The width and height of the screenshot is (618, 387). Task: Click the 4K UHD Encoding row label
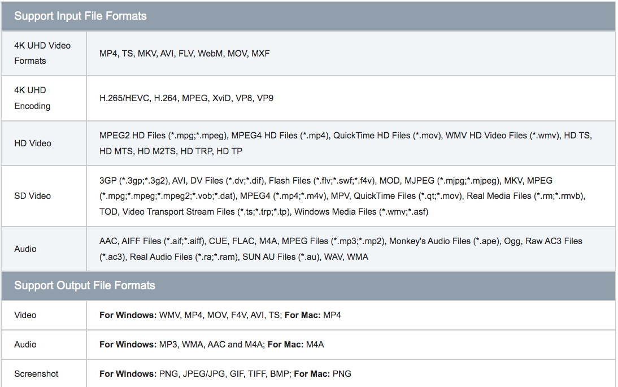(32, 98)
